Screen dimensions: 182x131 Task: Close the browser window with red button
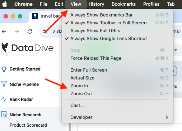pos(6,16)
